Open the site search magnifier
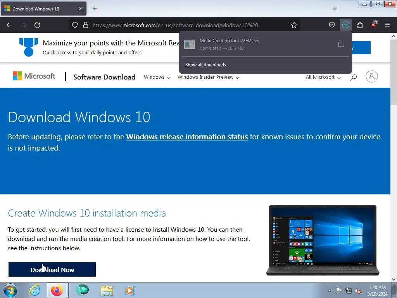This screenshot has height=298, width=397. (354, 77)
